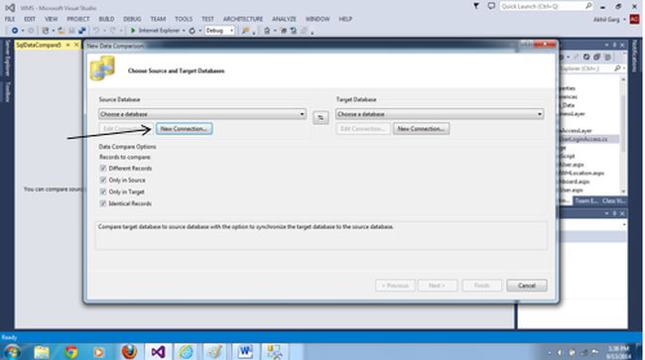Click the save all toolbar icon
645x360 pixels.
coord(82,31)
